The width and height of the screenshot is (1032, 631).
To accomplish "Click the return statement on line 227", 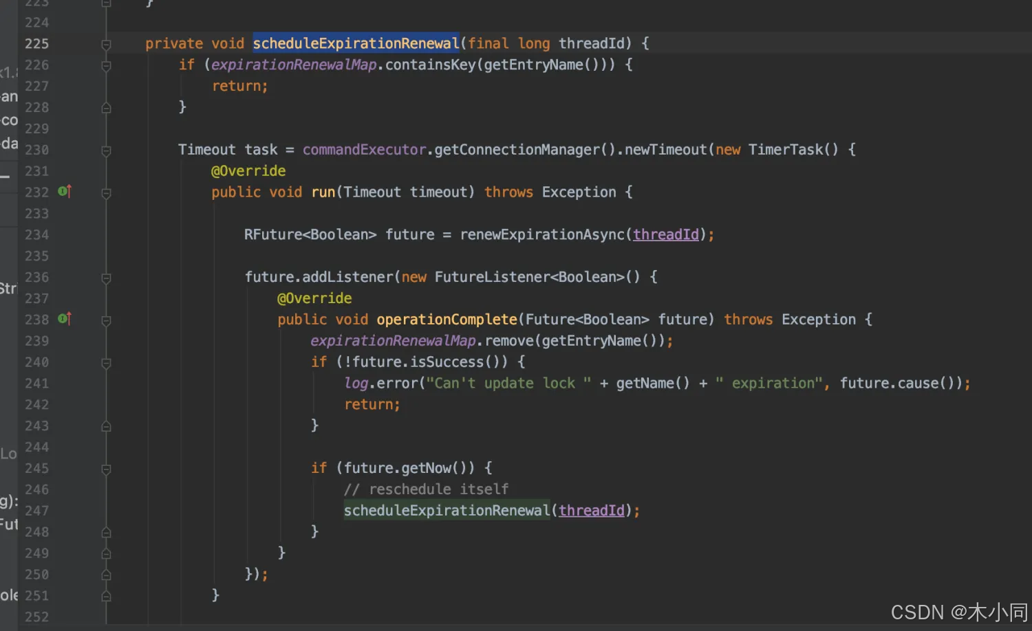I will (x=239, y=86).
